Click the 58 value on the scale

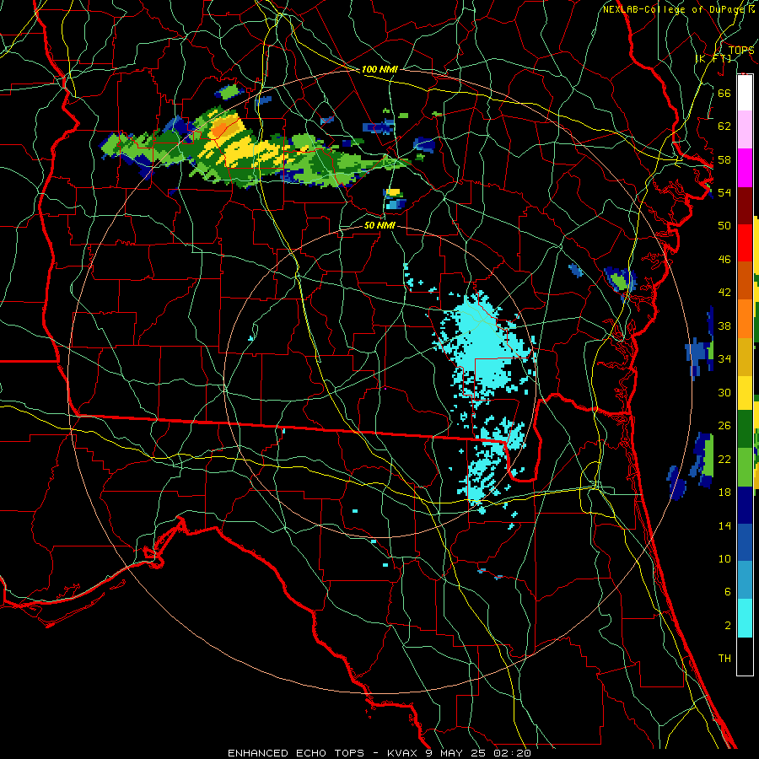(724, 159)
